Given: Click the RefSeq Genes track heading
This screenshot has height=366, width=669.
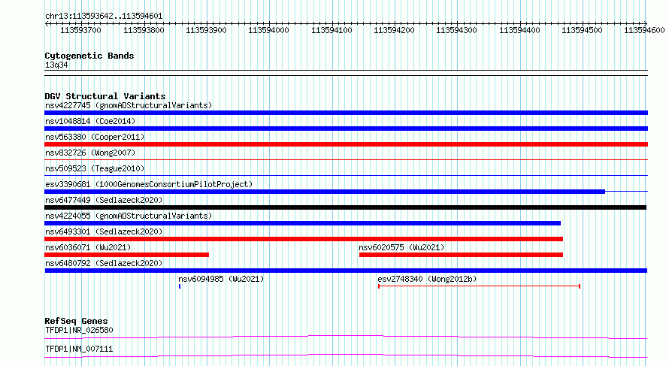Looking at the screenshot, I should tap(76, 321).
